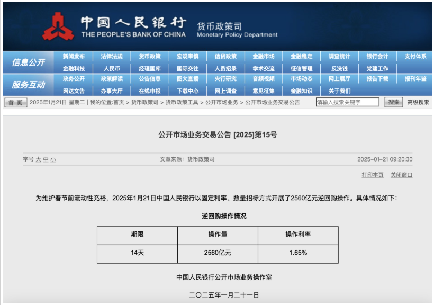Select 报刊年鉴 in navigation bar
The width and height of the screenshot is (434, 305).
coord(415,79)
